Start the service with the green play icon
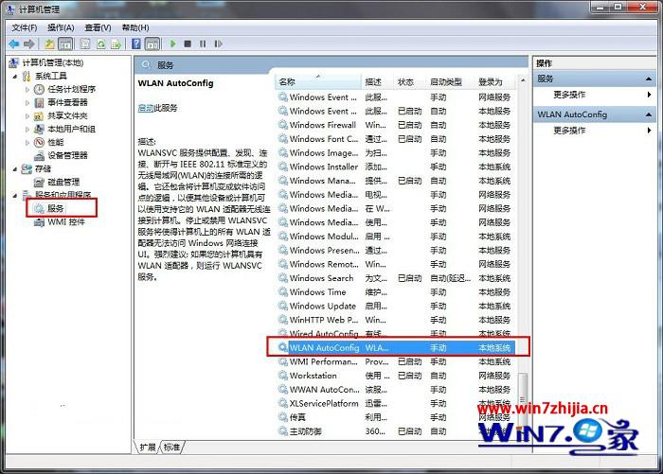Image resolution: width=663 pixels, height=474 pixels. tap(172, 44)
